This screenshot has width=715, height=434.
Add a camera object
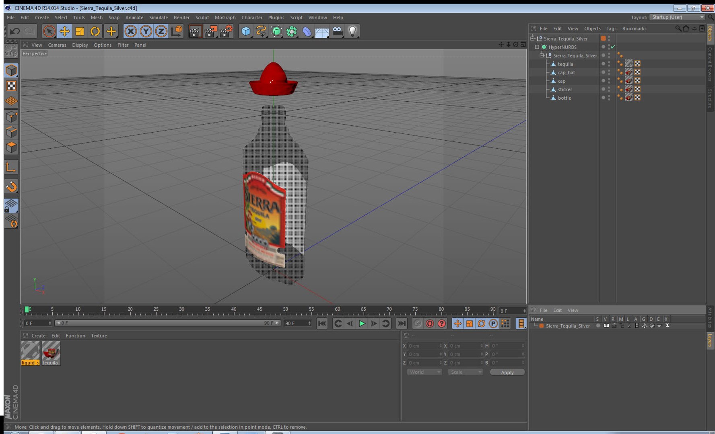(338, 31)
